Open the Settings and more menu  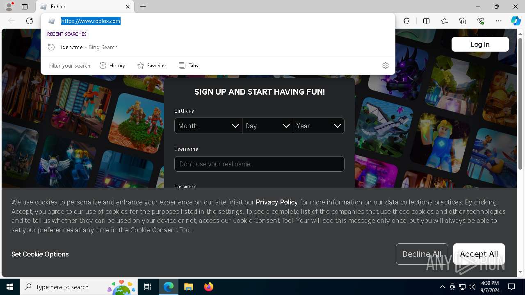499,21
